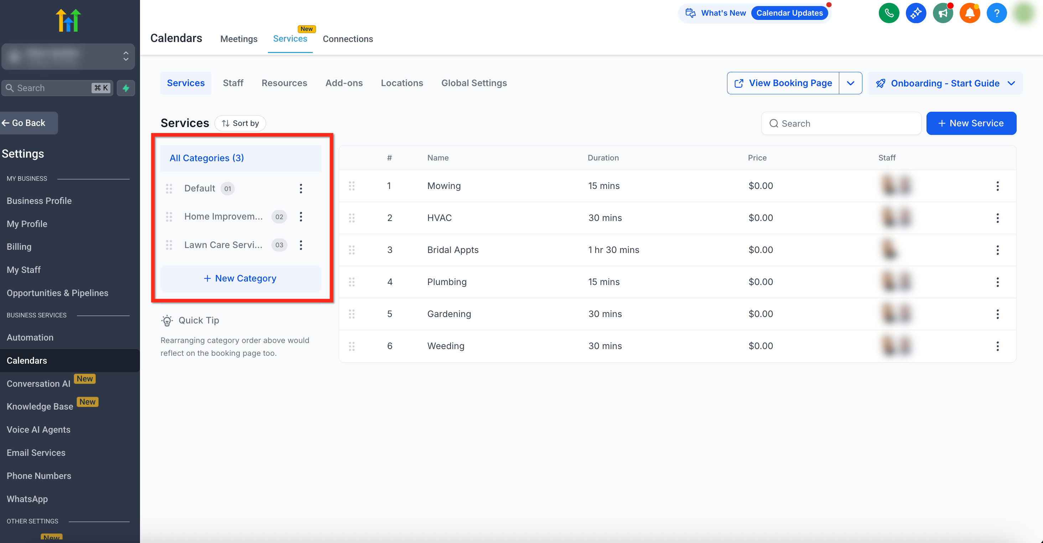Open the account switcher dropdown in sidebar

(x=68, y=57)
